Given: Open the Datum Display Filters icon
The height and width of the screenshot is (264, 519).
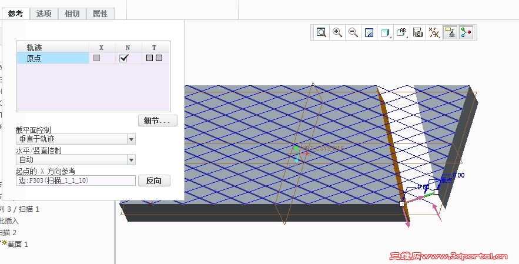Looking at the screenshot, I should [x=434, y=32].
